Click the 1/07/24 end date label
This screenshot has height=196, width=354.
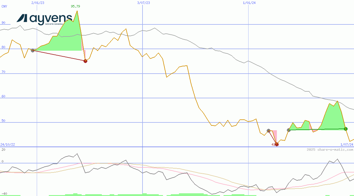point(346,144)
